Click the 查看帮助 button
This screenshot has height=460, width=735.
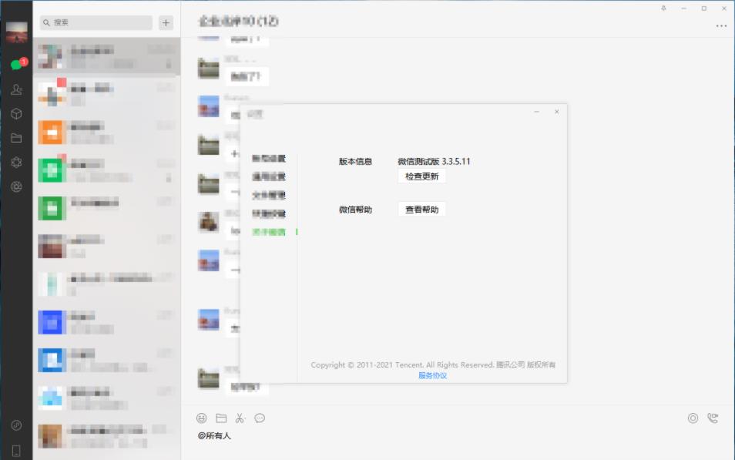coord(422,209)
